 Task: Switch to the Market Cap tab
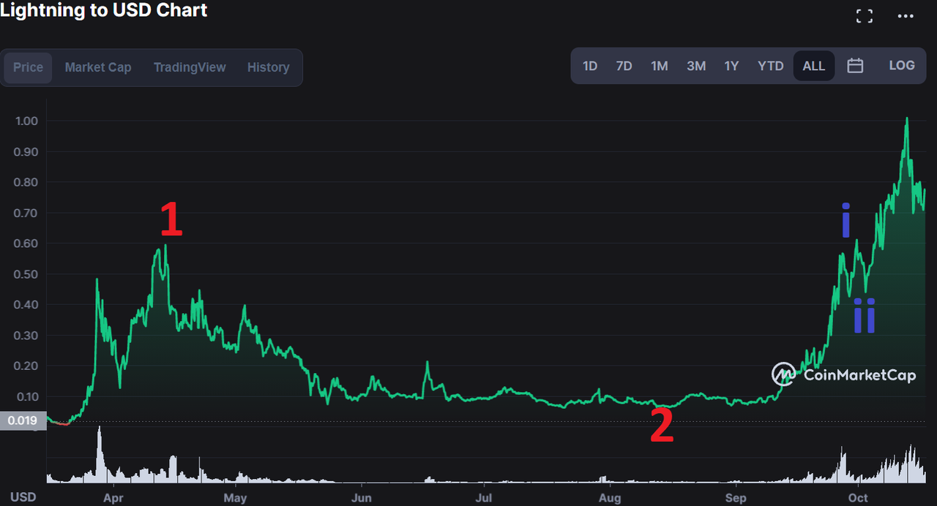pos(98,67)
